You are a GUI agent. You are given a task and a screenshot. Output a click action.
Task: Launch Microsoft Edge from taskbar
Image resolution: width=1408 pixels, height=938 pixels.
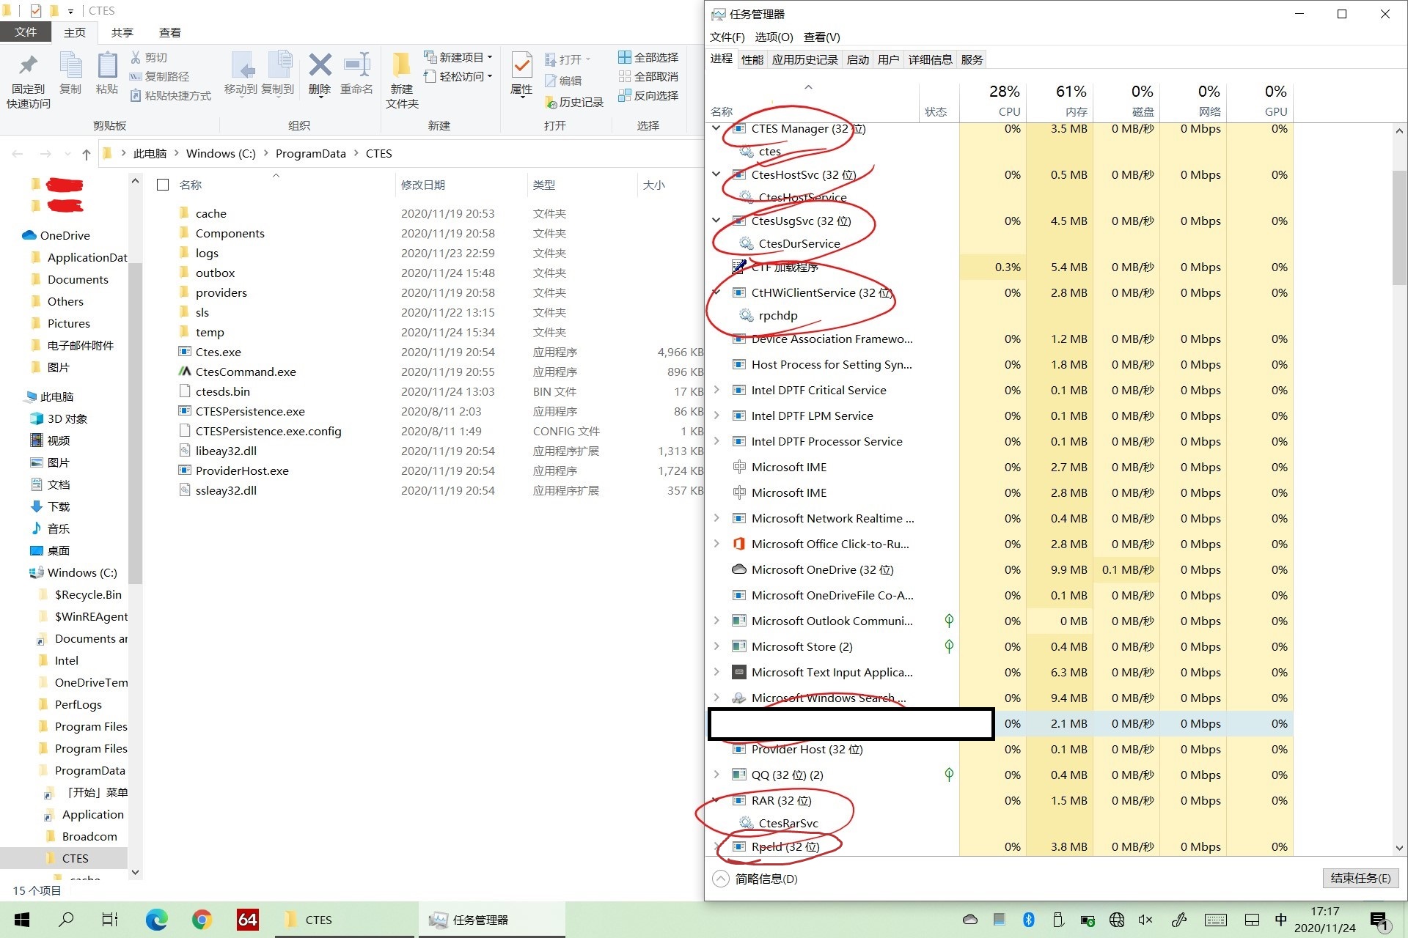point(156,920)
